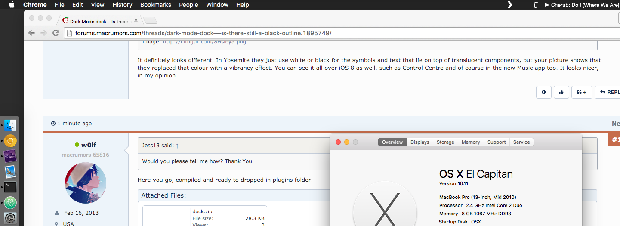
Task: Click the '1 minute ago' timestamp
Action: [x=74, y=124]
